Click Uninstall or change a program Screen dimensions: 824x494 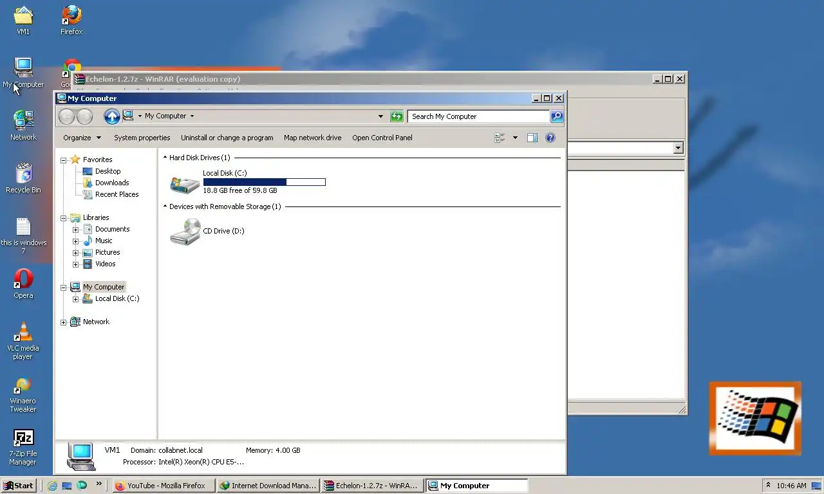[227, 138]
